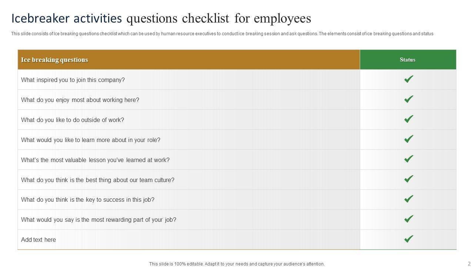Viewport: 474px width, 267px height.
Task: Select the checkmark next to 'most valuable lesson' question
Action: pyautogui.click(x=408, y=159)
